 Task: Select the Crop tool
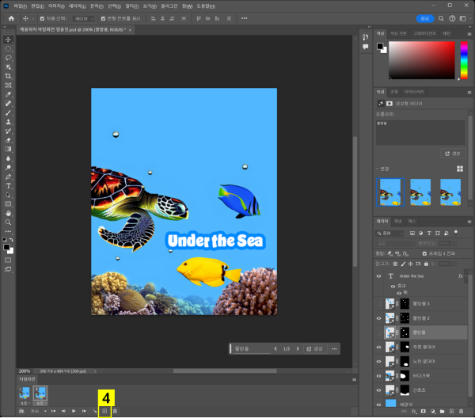point(9,76)
